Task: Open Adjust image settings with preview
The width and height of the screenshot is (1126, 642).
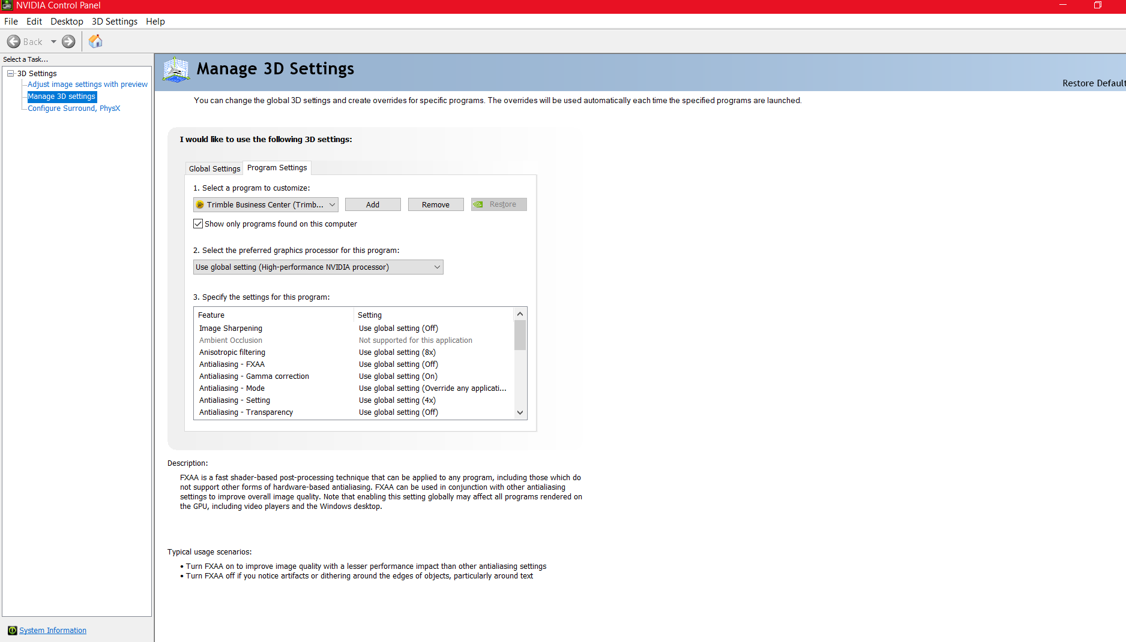Action: coord(88,85)
